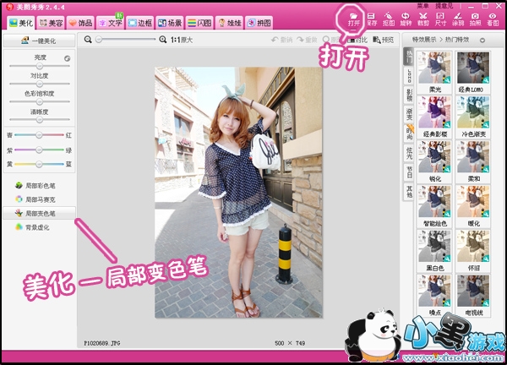Image resolution: width=507 pixels, height=365 pixels.
Task: Open the 尺寸 resize tool
Action: click(x=440, y=19)
